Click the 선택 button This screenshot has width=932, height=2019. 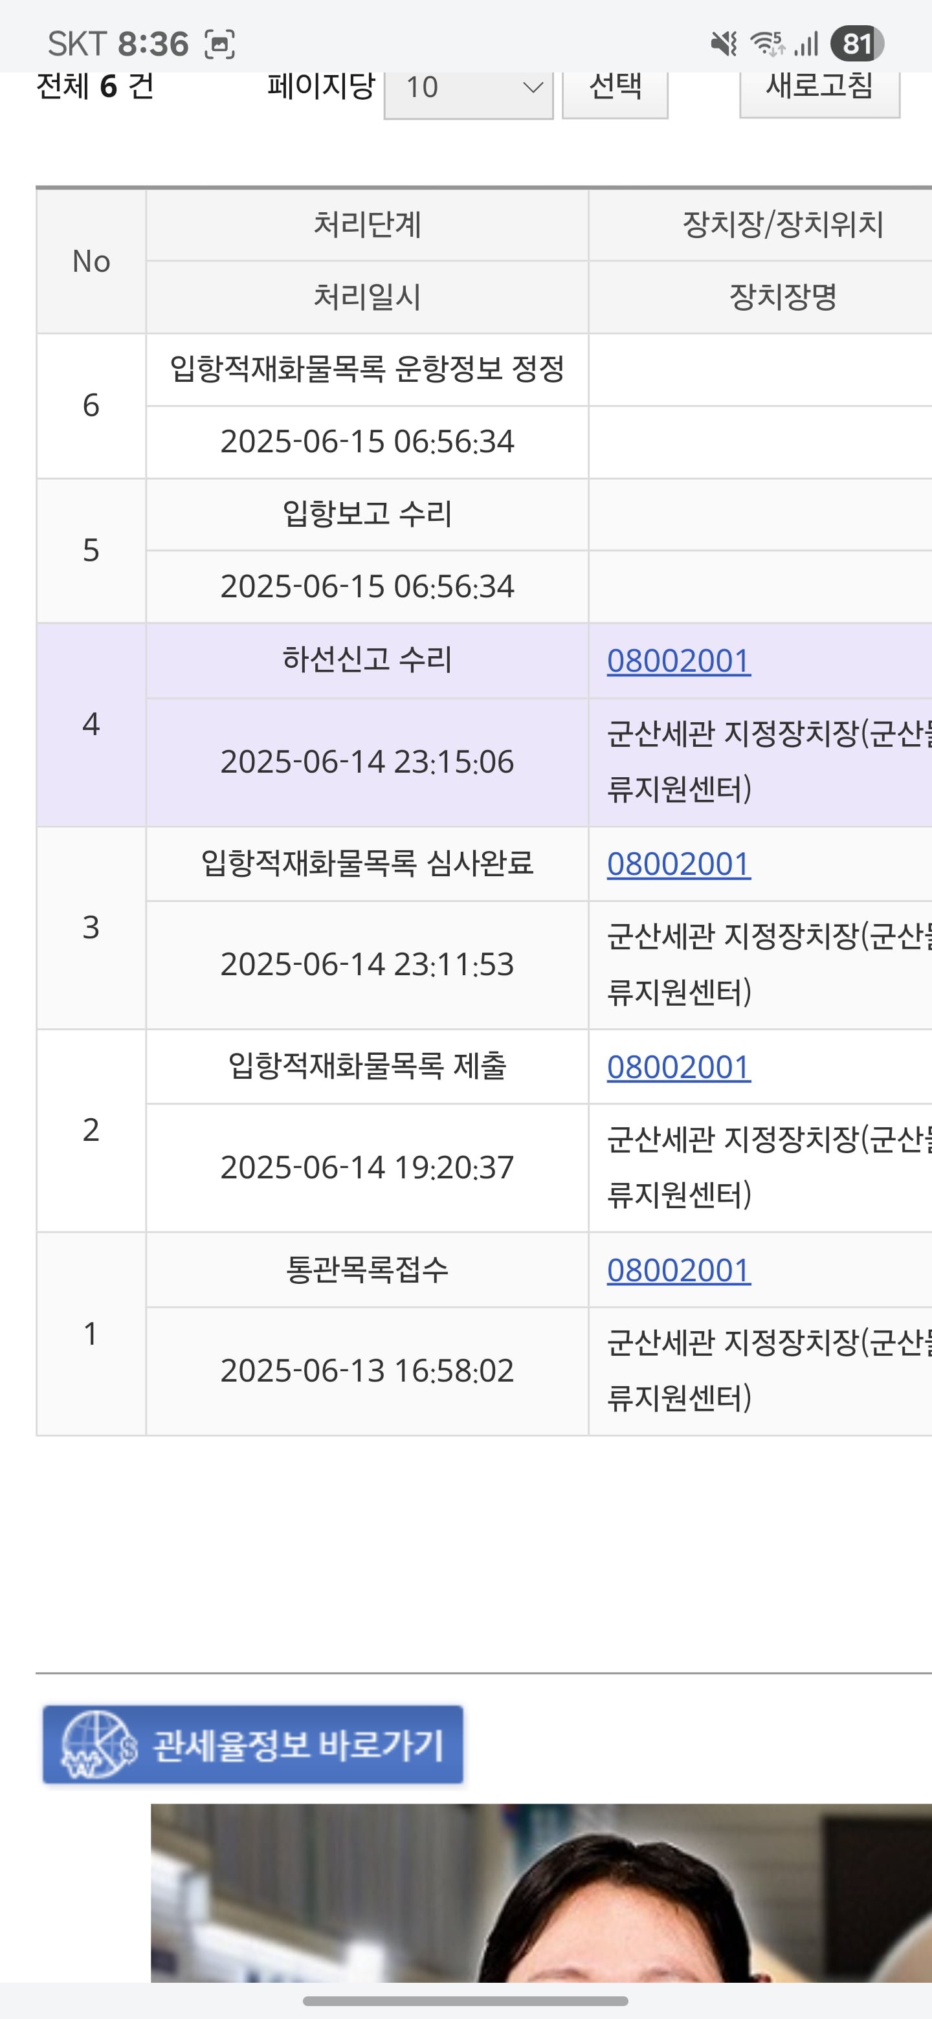[616, 88]
